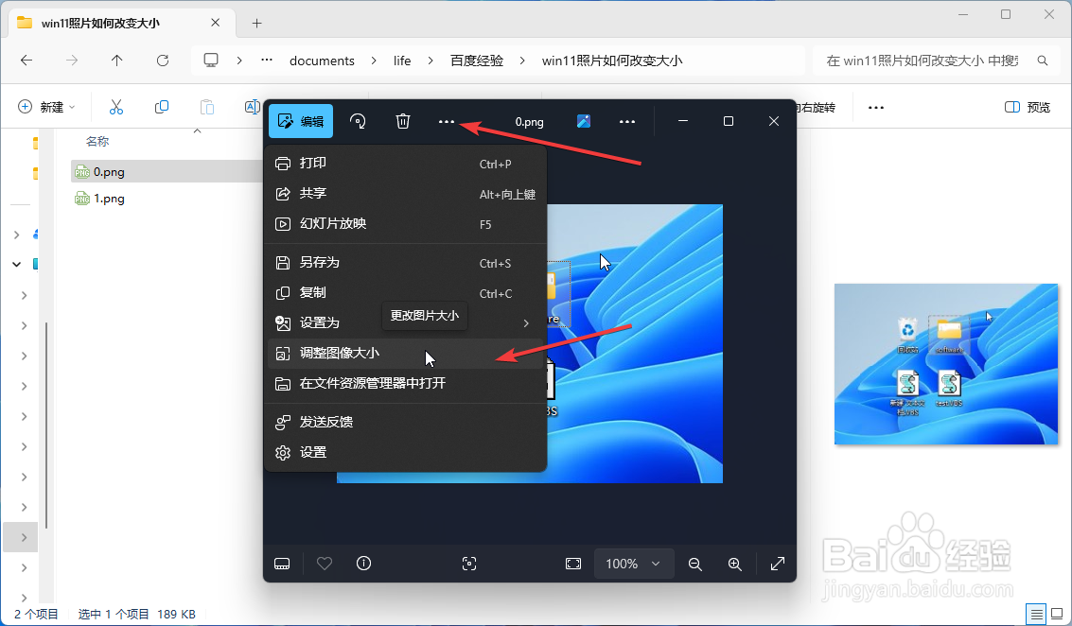Enter fullscreen with the diagonal arrows icon
1072x626 pixels.
coord(777,564)
